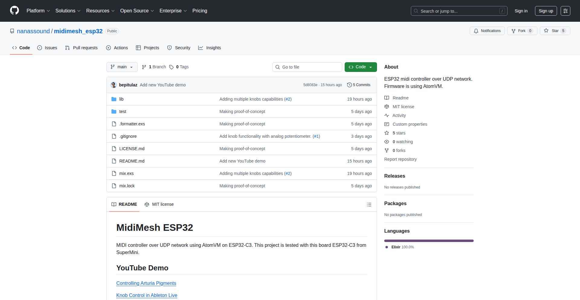Click the Sign up button
Viewport: 580px width, 300px height.
tap(546, 11)
